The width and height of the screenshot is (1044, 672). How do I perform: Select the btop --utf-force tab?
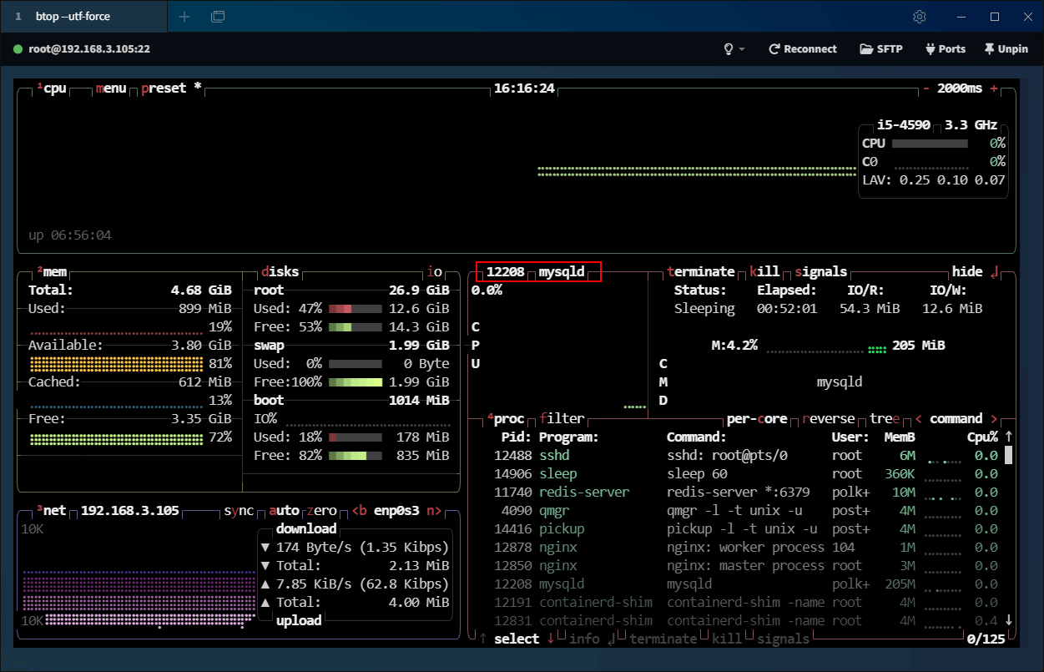coord(83,17)
